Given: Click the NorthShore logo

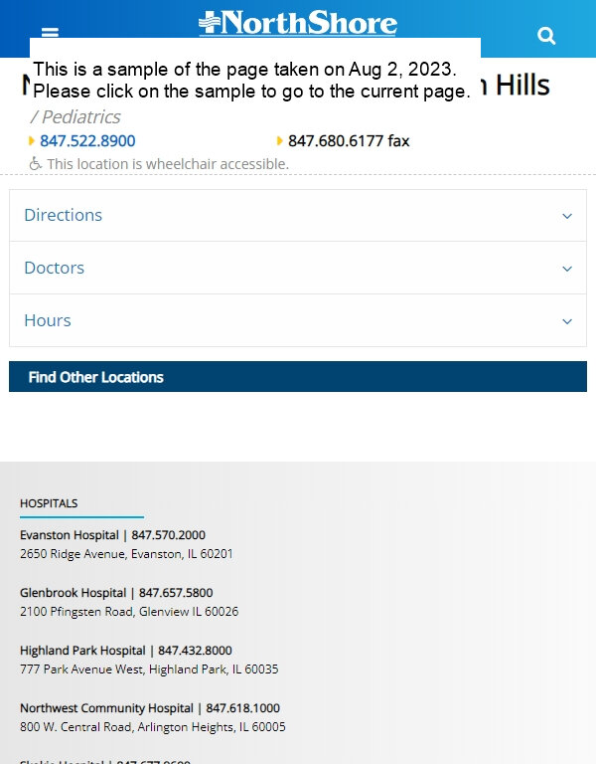Looking at the screenshot, I should coord(298,23).
